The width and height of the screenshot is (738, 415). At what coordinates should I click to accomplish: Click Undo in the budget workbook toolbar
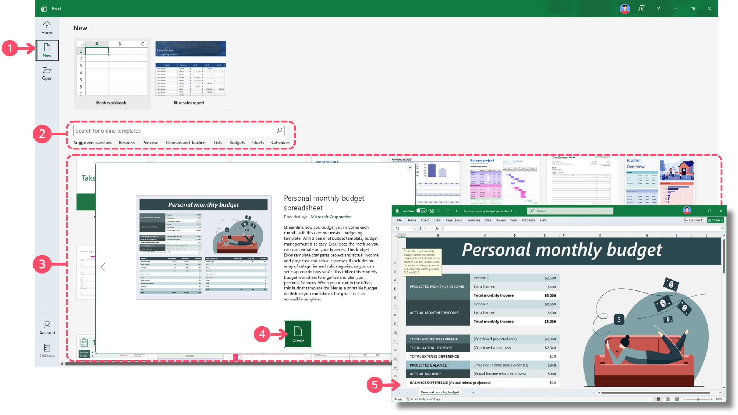[x=438, y=211]
